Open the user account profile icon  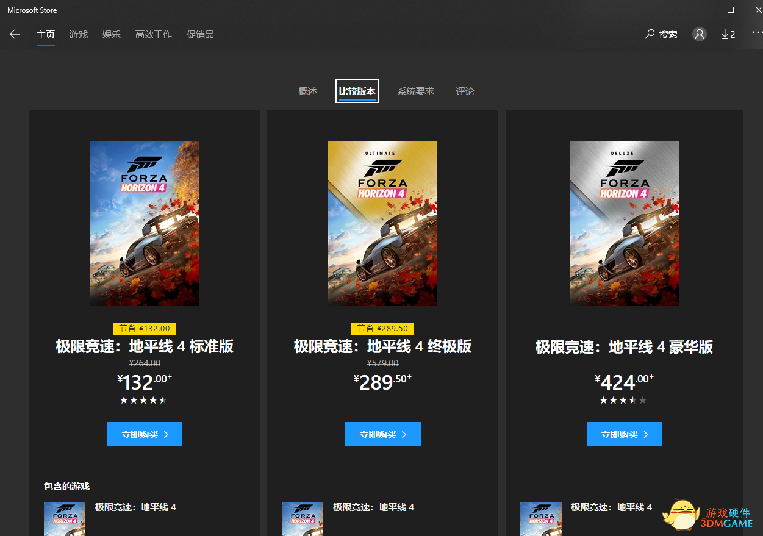[x=700, y=34]
